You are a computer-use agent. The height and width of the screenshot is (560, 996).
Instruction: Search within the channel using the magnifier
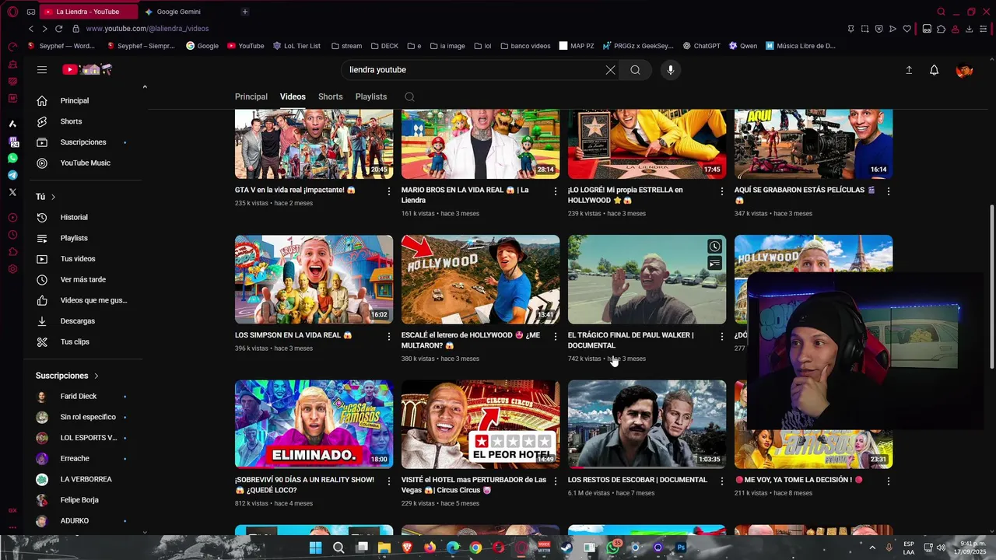point(410,97)
